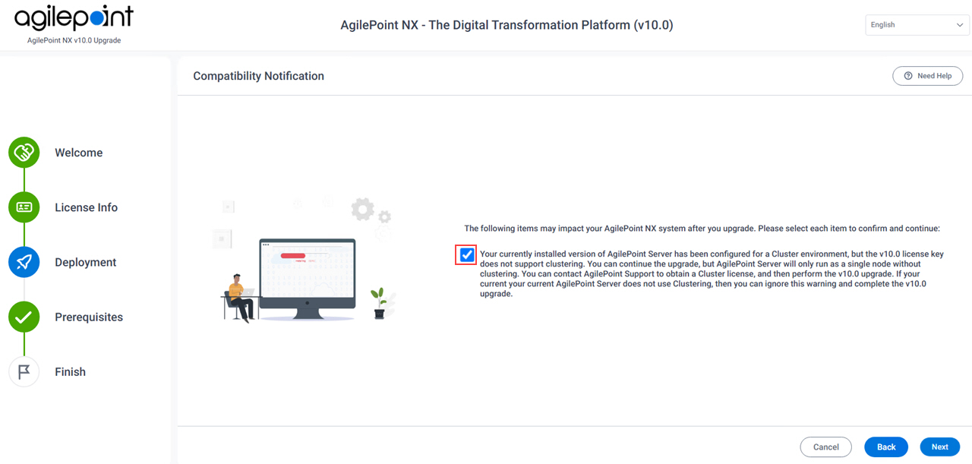This screenshot has width=972, height=464.
Task: Click the Finish flag step icon
Action: pyautogui.click(x=24, y=371)
